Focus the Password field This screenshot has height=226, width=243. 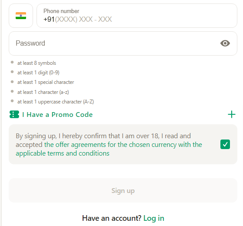pyautogui.click(x=123, y=43)
